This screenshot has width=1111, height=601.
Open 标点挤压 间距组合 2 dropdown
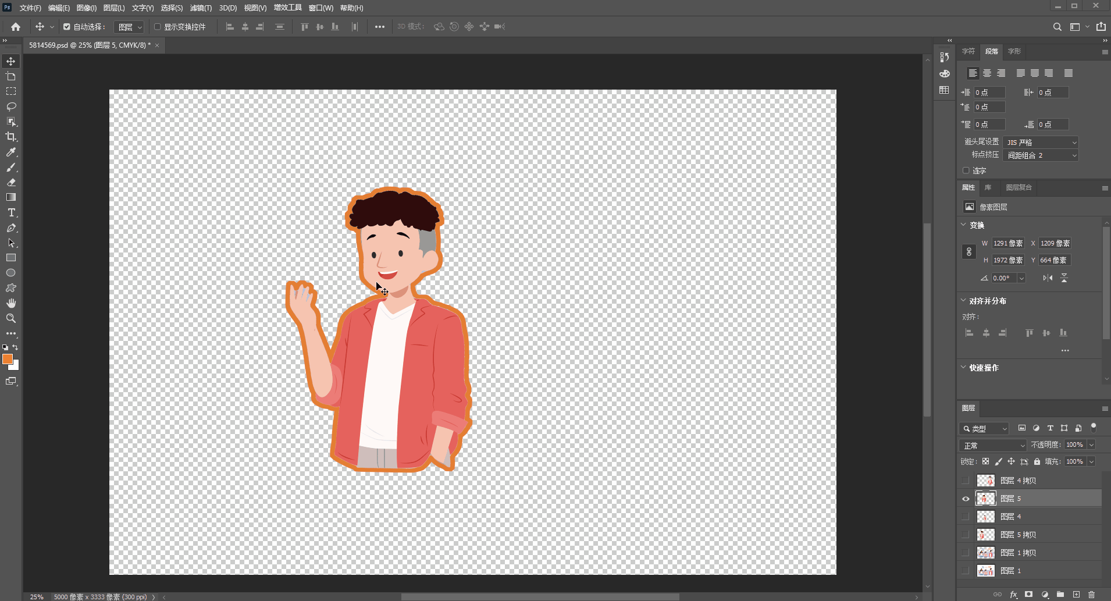point(1041,155)
